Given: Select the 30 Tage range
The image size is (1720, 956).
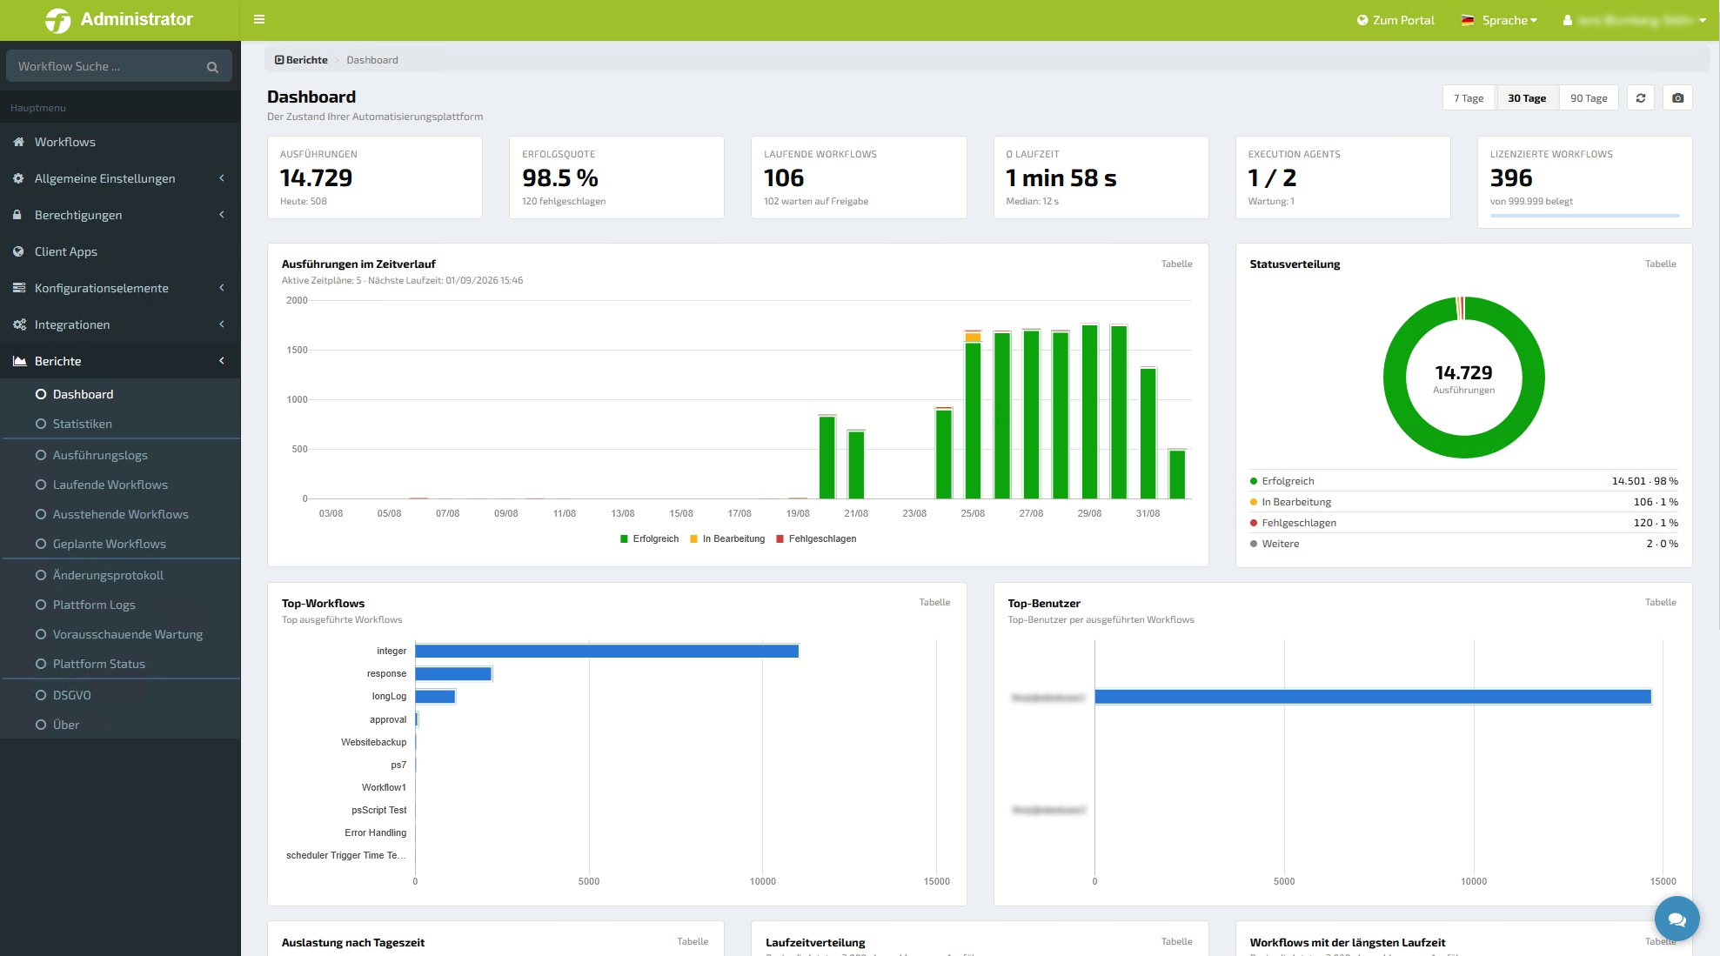Looking at the screenshot, I should coord(1527,98).
